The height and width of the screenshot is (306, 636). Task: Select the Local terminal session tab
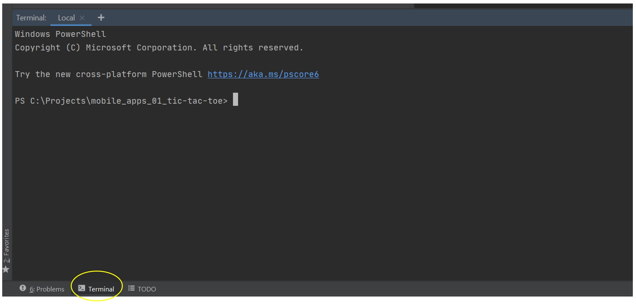[66, 18]
